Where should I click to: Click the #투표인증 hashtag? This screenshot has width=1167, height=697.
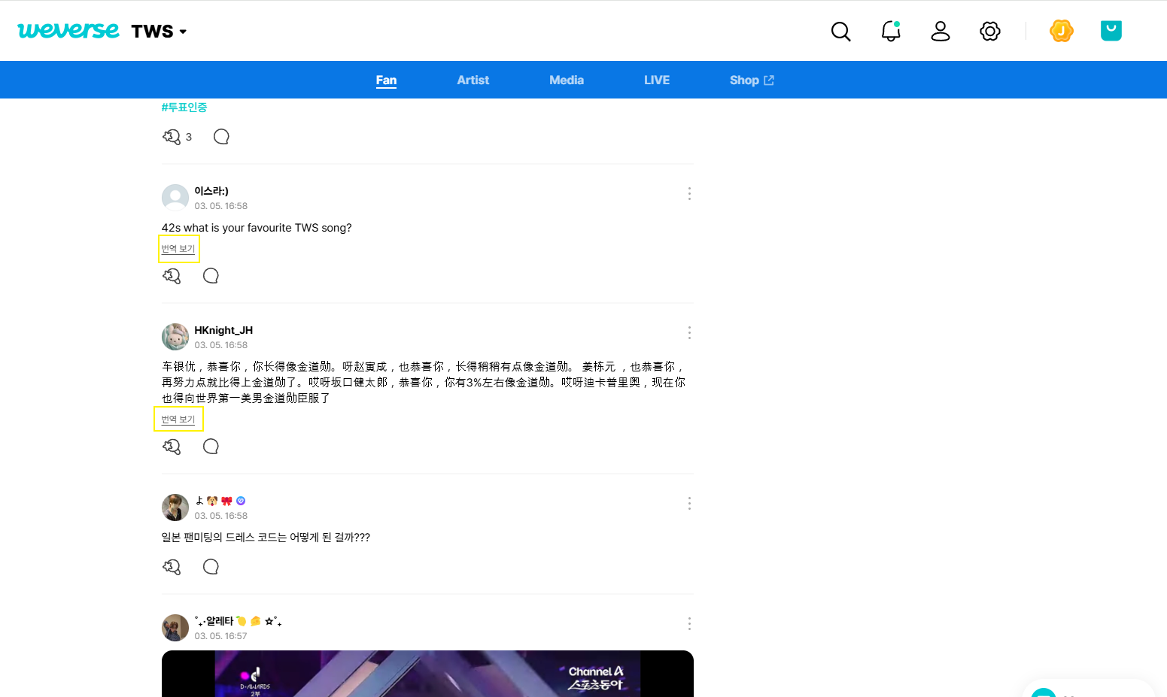184,108
